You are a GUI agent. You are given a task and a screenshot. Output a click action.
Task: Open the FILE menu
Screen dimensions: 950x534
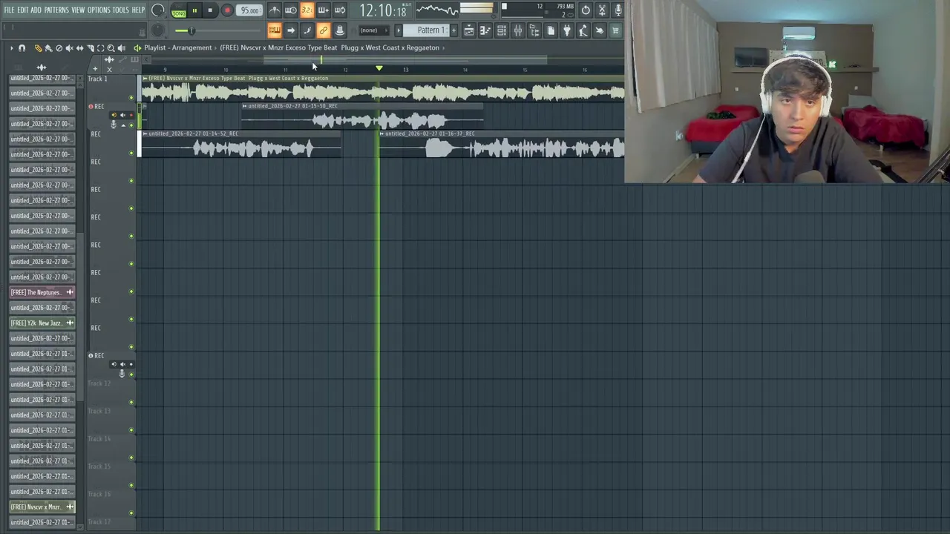click(x=9, y=10)
